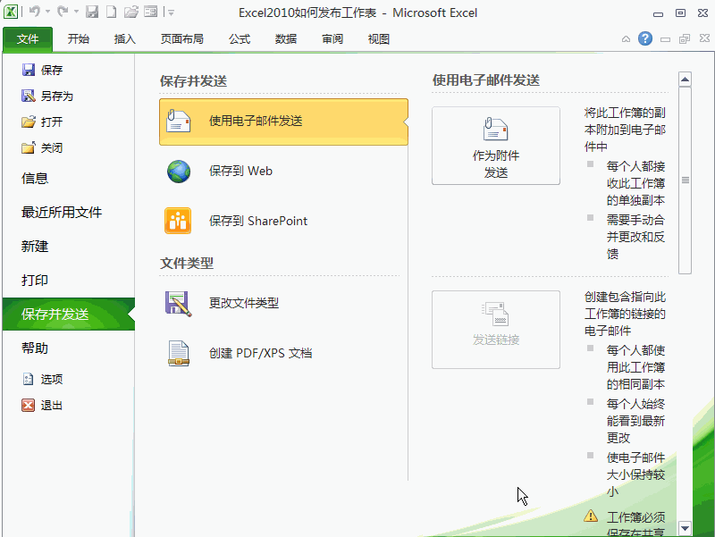Click the globe icon for 保存到 Web
Viewport: 715px width, 537px height.
(x=178, y=172)
